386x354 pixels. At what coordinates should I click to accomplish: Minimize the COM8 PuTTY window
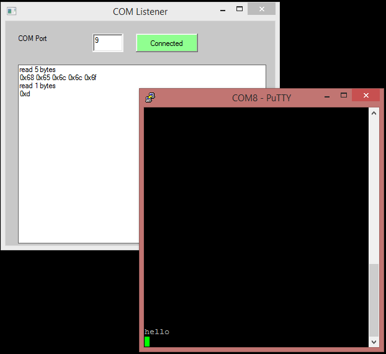327,97
